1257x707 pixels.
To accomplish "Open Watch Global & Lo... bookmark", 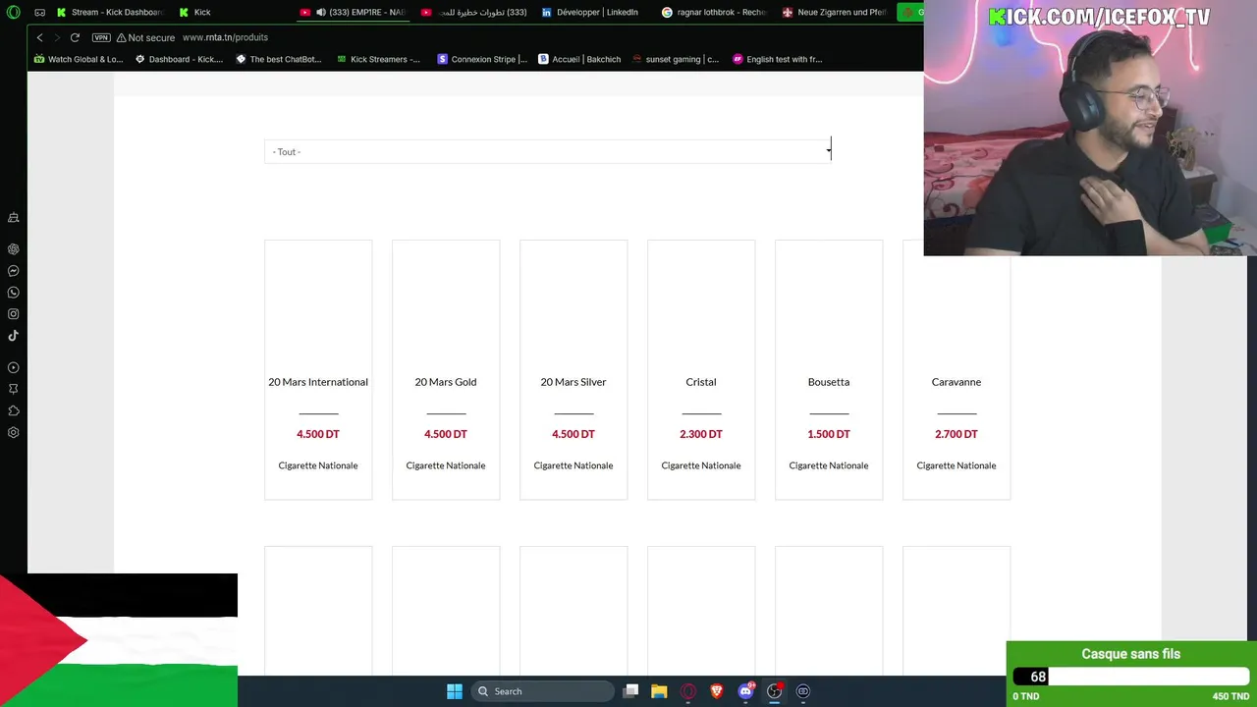I will (x=79, y=59).
